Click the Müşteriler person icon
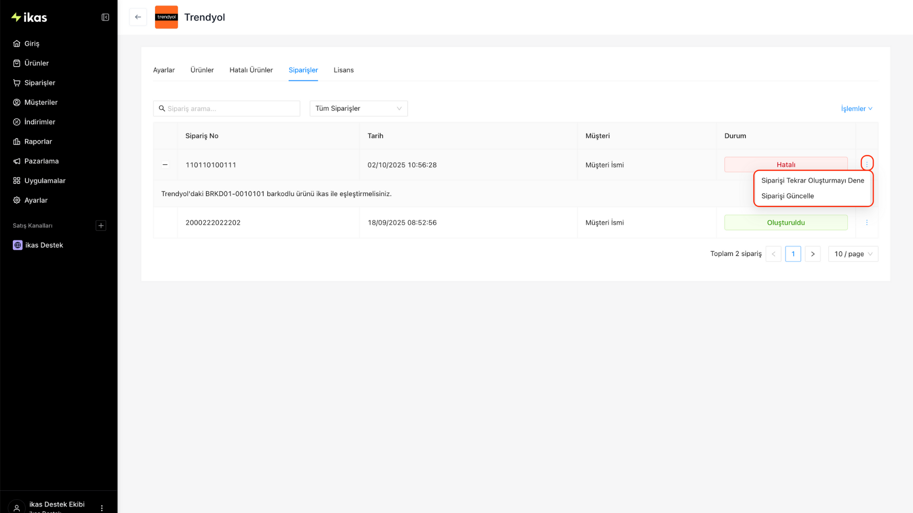The image size is (913, 513). [x=17, y=103]
